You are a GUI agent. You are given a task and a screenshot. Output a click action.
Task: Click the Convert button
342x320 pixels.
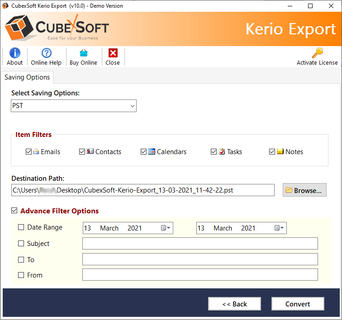pyautogui.click(x=298, y=304)
